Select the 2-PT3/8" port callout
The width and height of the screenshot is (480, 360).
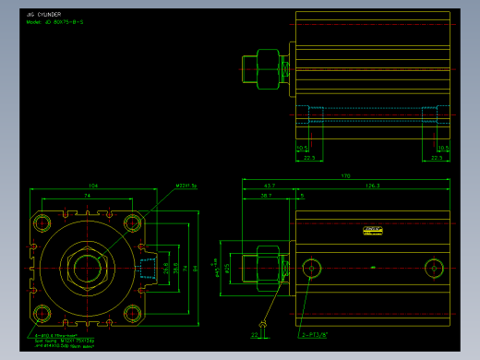pos(315,335)
